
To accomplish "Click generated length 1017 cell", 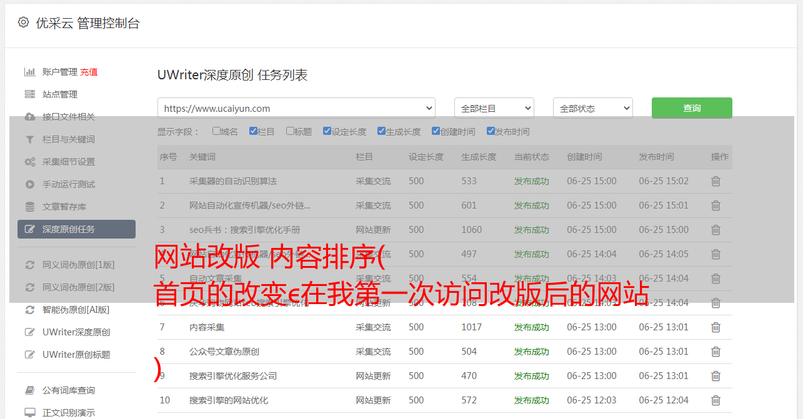I will (472, 327).
